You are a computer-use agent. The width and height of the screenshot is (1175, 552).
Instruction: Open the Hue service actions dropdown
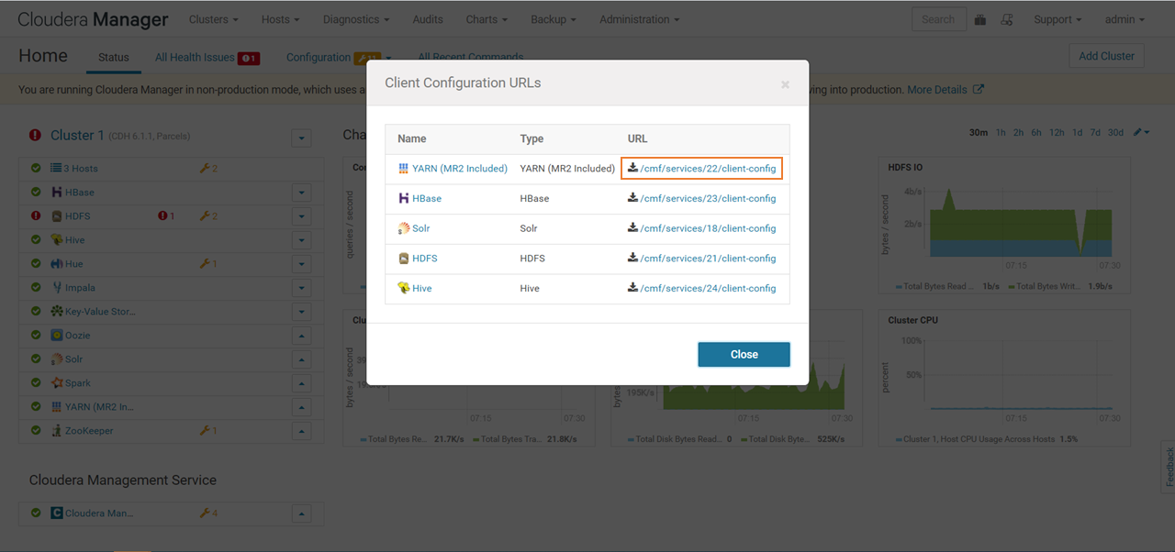(302, 264)
